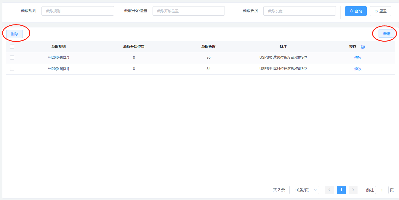The height and width of the screenshot is (200, 399).
Task: Go to the previous page arrow
Action: (x=329, y=190)
